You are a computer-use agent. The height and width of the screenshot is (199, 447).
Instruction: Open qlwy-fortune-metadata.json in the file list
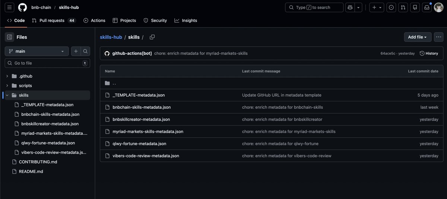(139, 144)
